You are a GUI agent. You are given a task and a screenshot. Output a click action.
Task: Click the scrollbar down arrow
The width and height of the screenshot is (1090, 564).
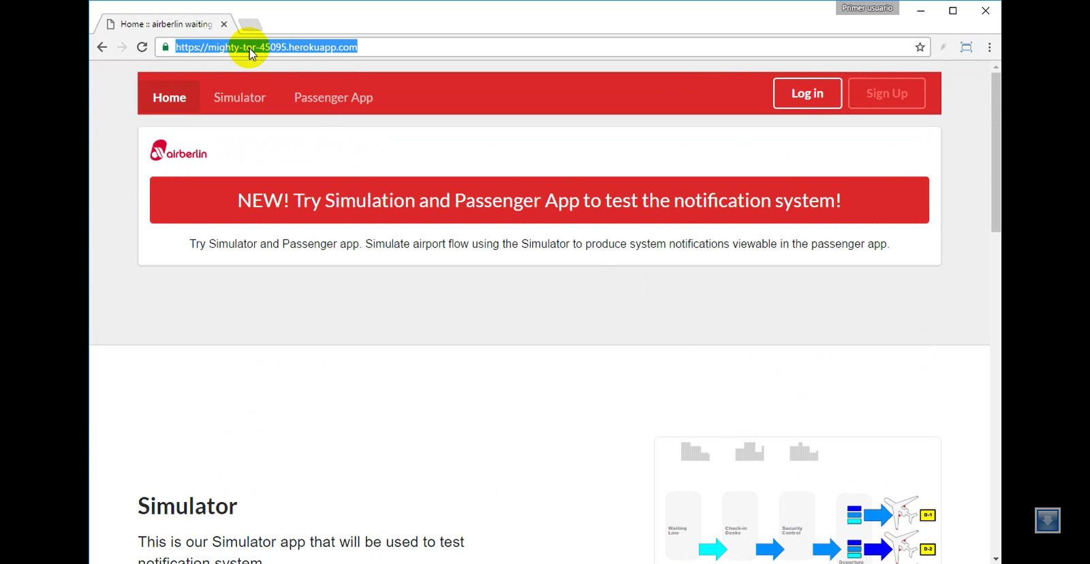pos(996,559)
